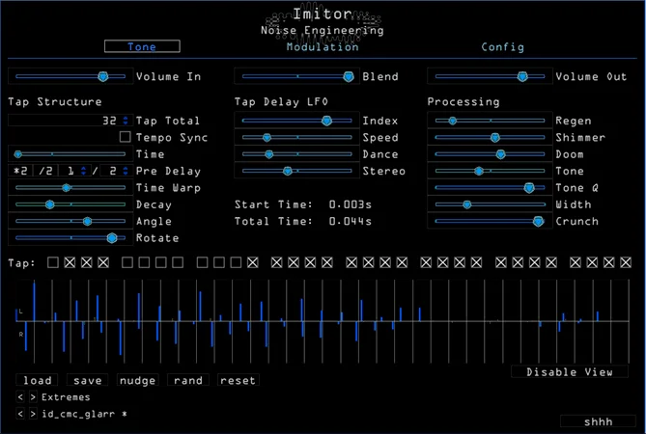Click the Total Time value 0.044s
646x434 pixels.
coord(351,221)
